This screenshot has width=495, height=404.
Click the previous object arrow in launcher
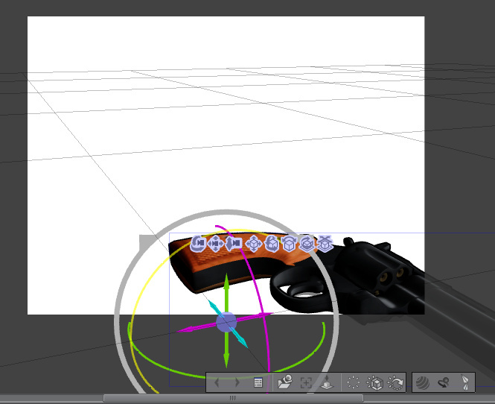pyautogui.click(x=217, y=383)
